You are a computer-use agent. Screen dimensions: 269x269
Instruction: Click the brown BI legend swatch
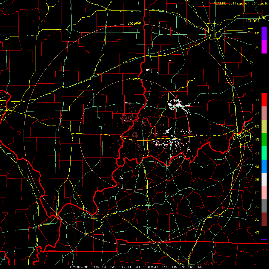tap(264, 219)
